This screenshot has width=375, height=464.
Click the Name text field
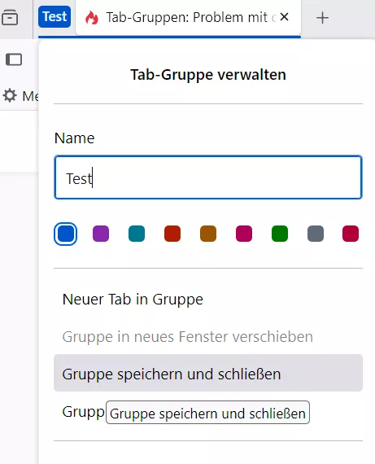click(x=208, y=177)
